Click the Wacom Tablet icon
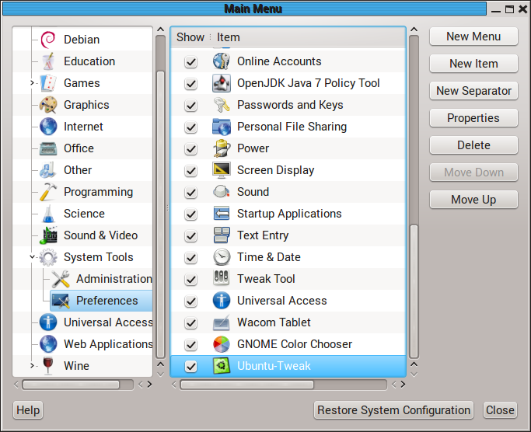531x432 pixels. tap(222, 322)
